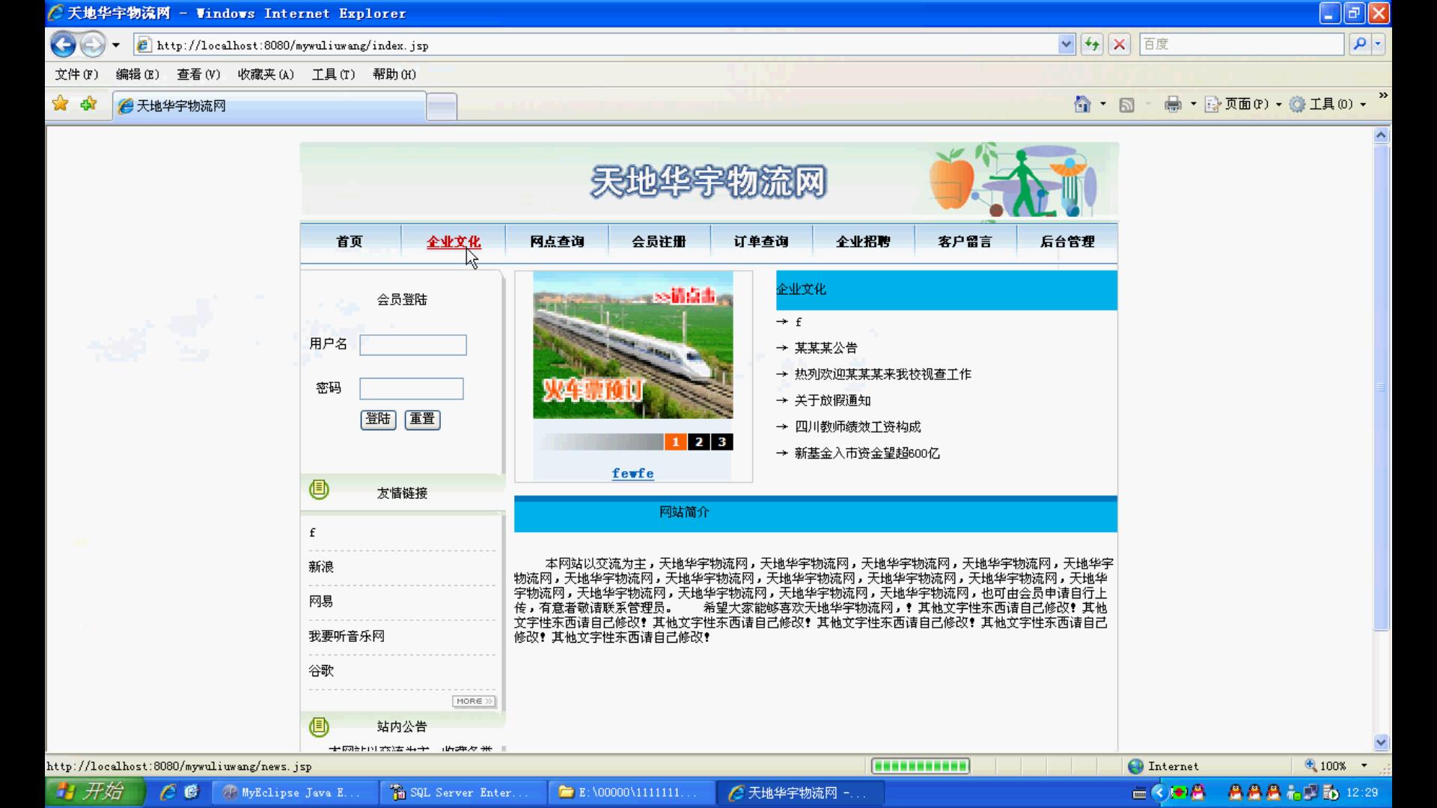Open the 编辑(E) menu
Image resolution: width=1437 pixels, height=808 pixels.
click(x=138, y=74)
